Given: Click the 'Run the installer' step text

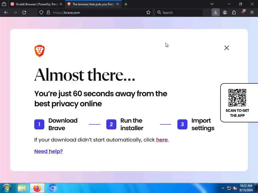Looking at the screenshot, I should click(132, 124).
